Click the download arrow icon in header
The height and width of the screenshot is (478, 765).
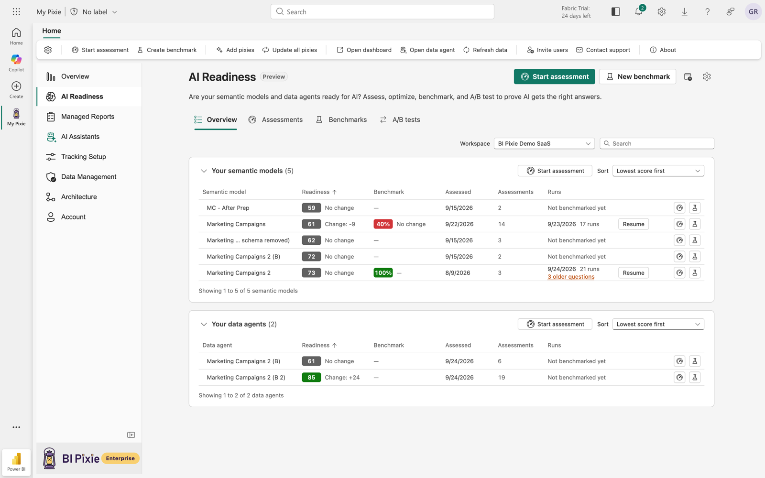[x=685, y=11]
